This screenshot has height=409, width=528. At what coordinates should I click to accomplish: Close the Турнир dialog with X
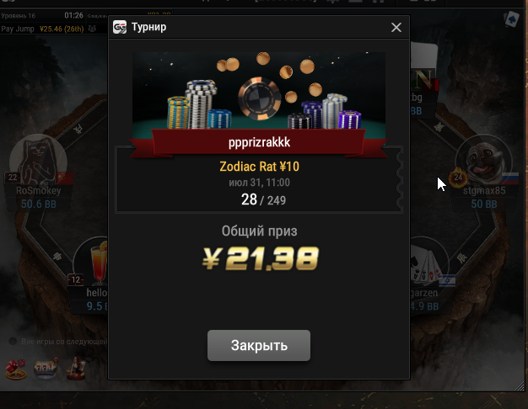pos(396,27)
